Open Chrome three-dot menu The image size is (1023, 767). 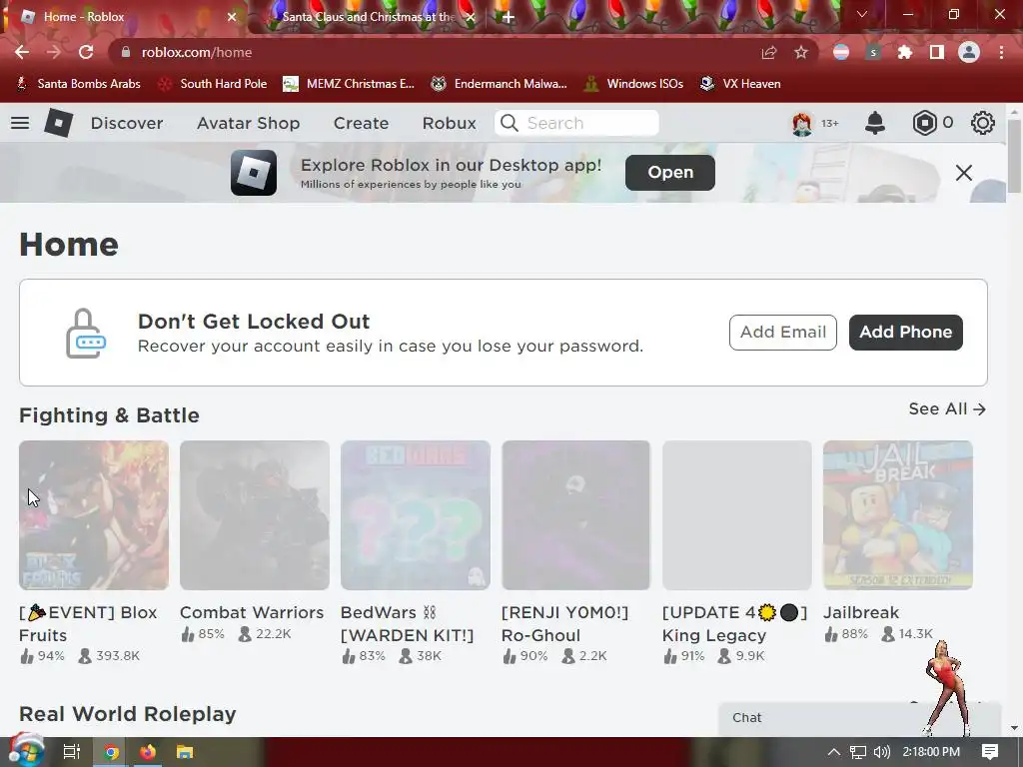pyautogui.click(x=1001, y=52)
